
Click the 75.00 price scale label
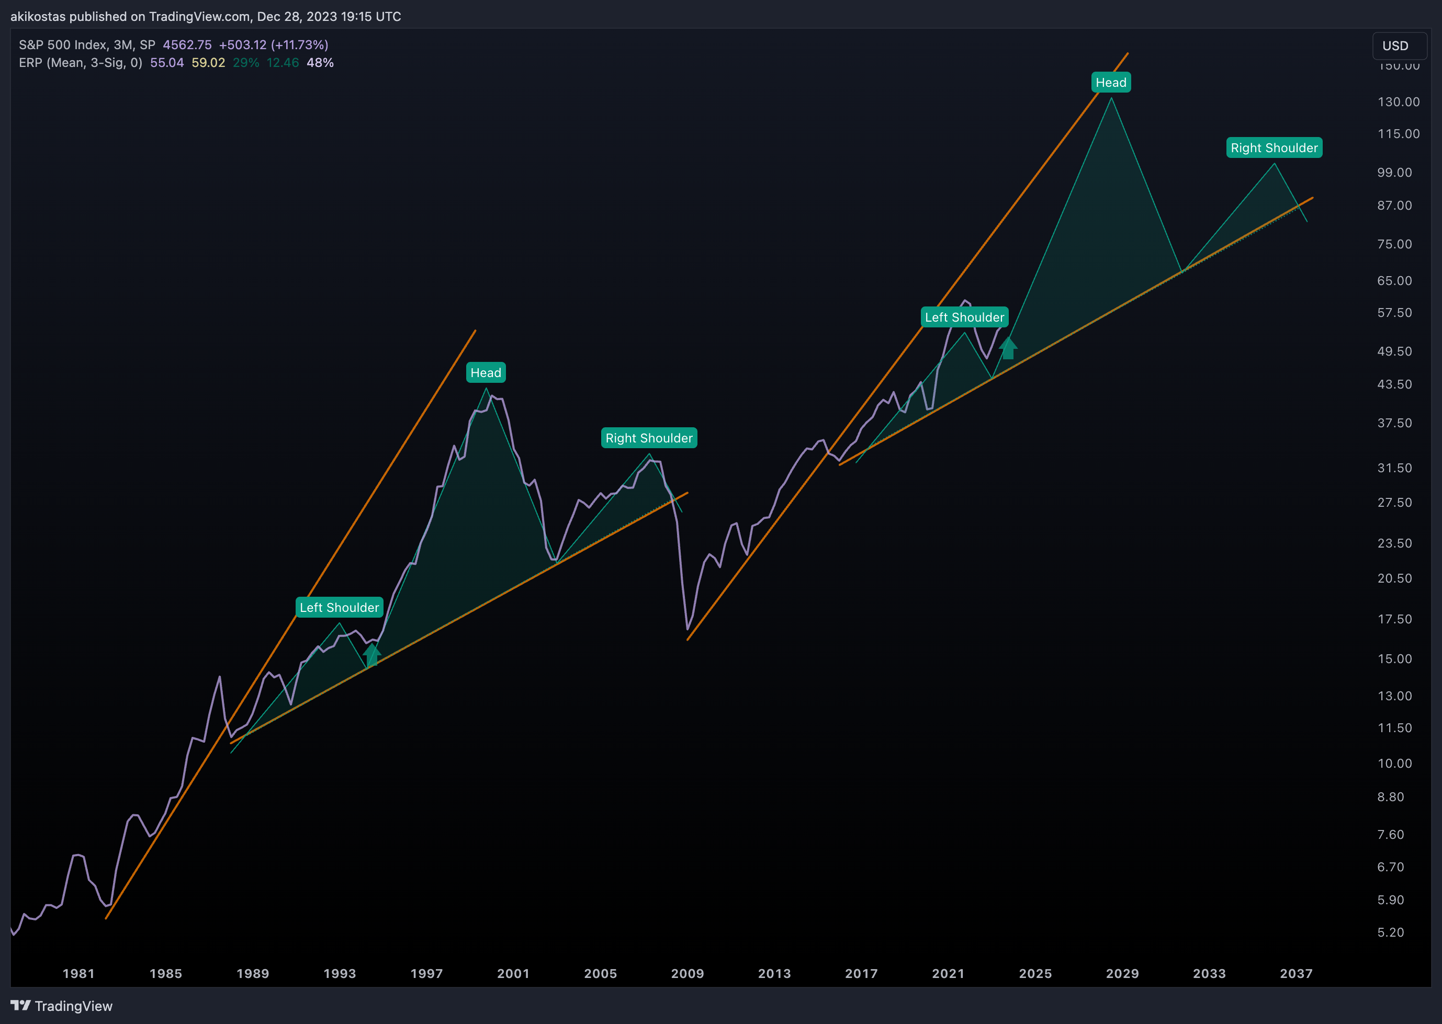point(1395,245)
